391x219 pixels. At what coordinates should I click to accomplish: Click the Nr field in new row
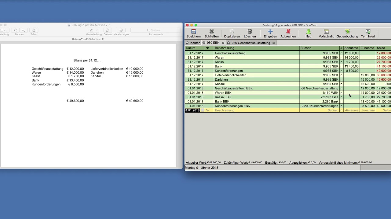pos(209,110)
